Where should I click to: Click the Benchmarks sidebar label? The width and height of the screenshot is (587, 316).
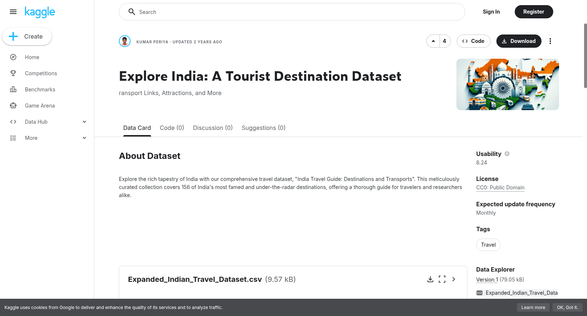click(40, 90)
